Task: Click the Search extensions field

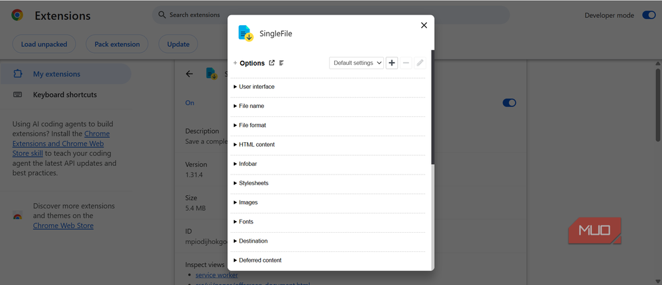Action: coord(330,15)
